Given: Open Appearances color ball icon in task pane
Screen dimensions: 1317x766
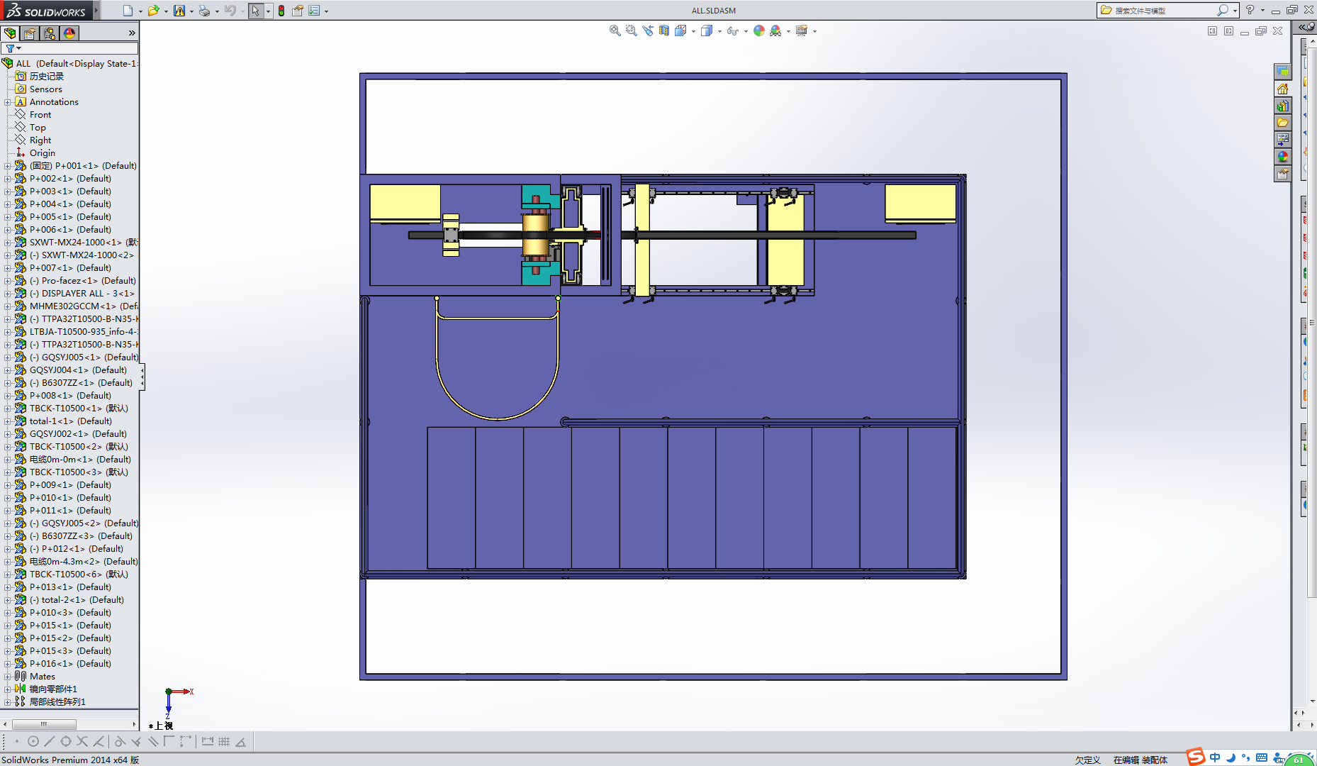Looking at the screenshot, I should (x=1282, y=157).
